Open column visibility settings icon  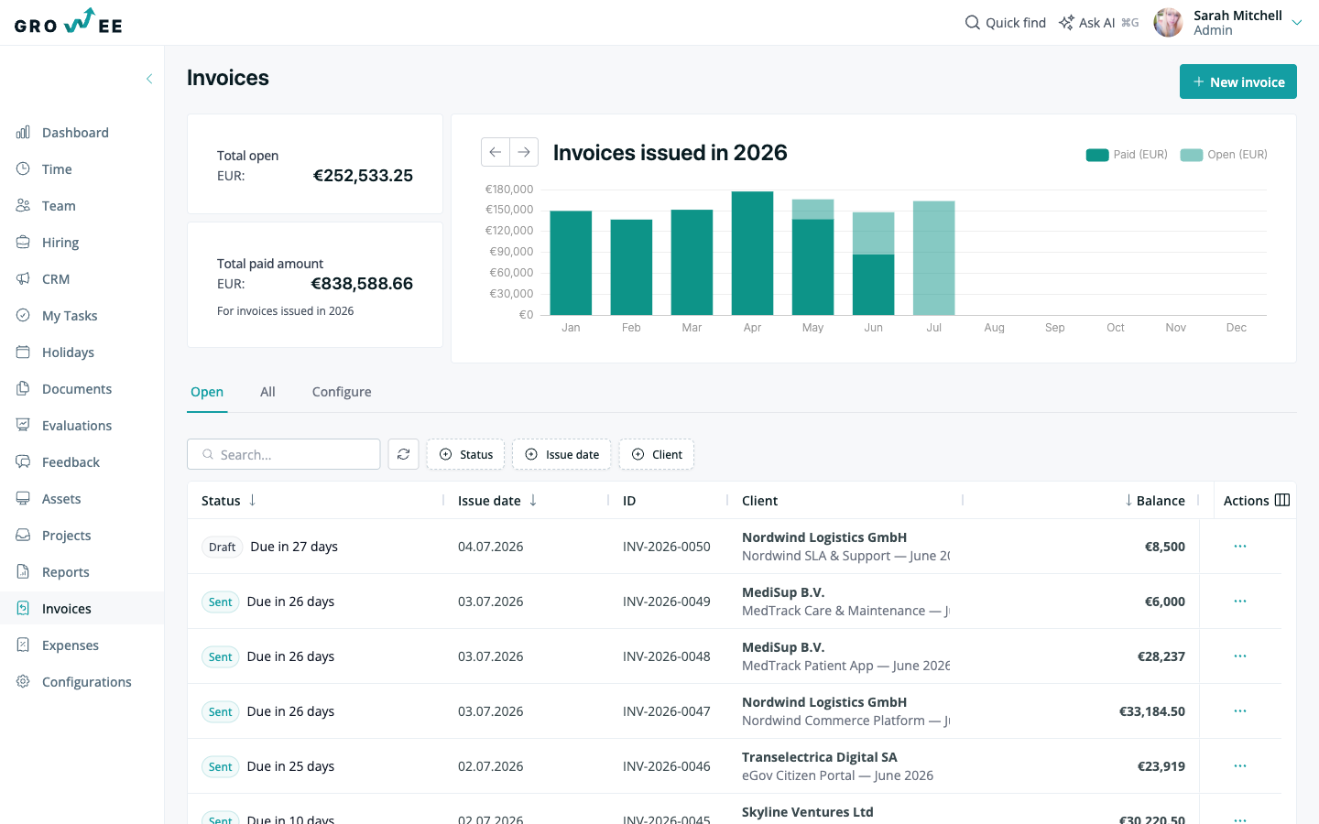pos(1282,500)
